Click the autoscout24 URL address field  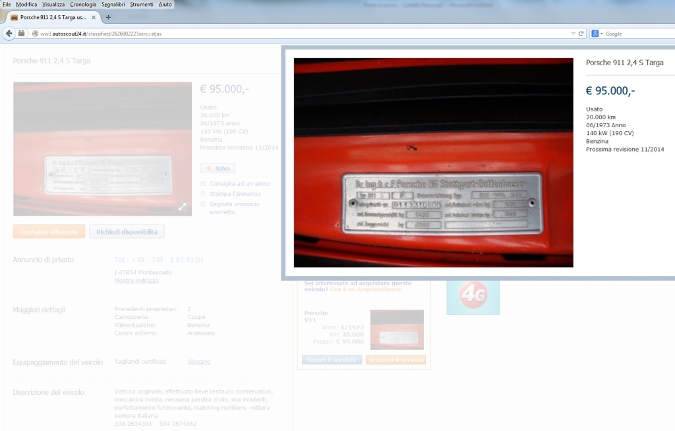click(x=301, y=34)
